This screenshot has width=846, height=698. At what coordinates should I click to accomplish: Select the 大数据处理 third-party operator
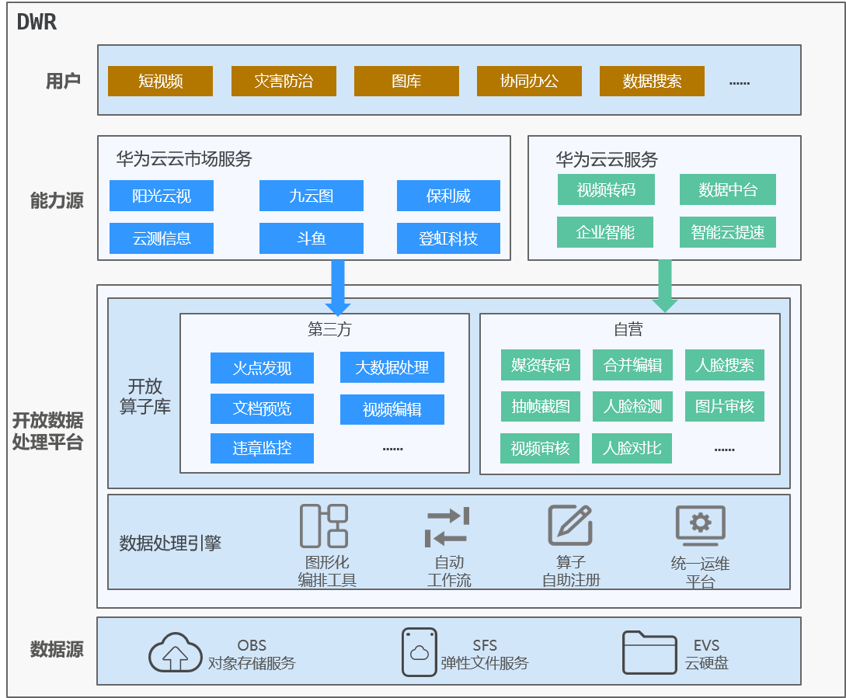tap(392, 367)
